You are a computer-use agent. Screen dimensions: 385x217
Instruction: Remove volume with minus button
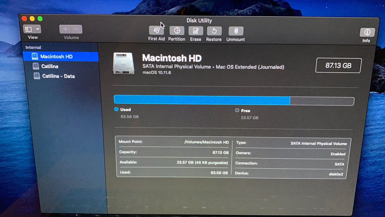[x=77, y=29]
